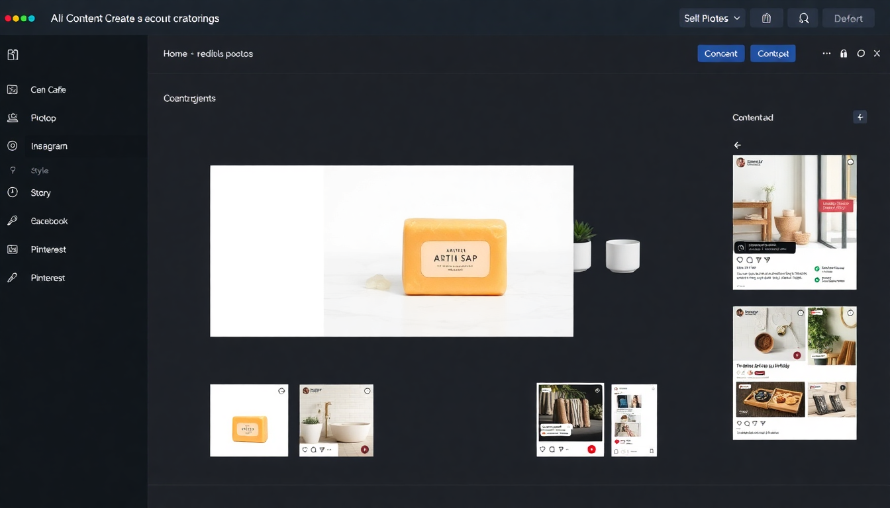Select Story in the sidebar menu
The image size is (890, 508).
pos(40,192)
